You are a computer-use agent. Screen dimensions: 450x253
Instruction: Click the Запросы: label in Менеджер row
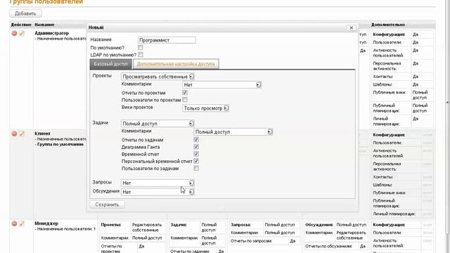pos(240,225)
